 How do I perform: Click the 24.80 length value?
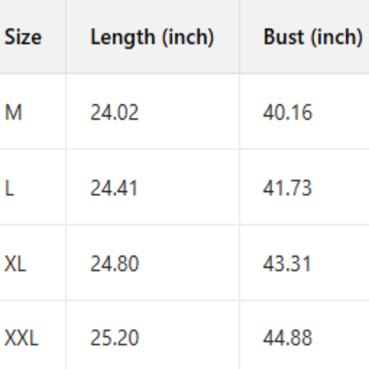114,263
